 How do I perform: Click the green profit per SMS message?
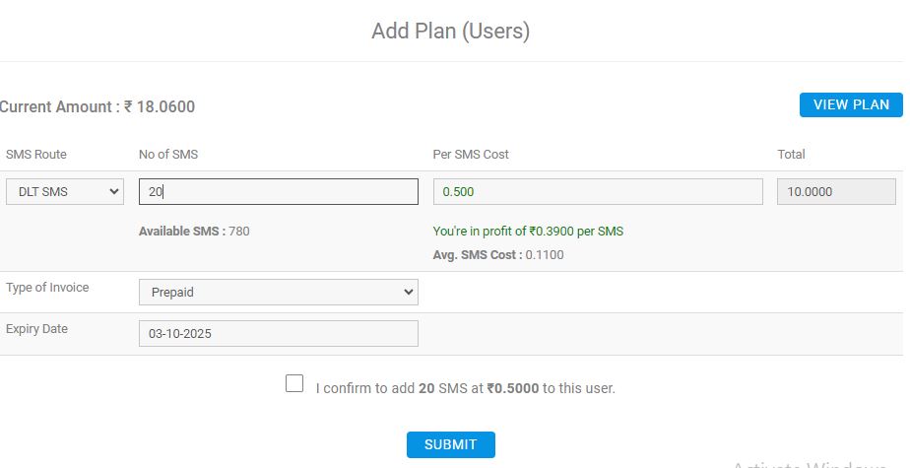(x=528, y=232)
